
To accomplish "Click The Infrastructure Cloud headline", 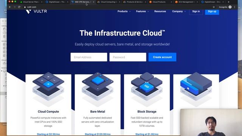I will click(122, 33).
